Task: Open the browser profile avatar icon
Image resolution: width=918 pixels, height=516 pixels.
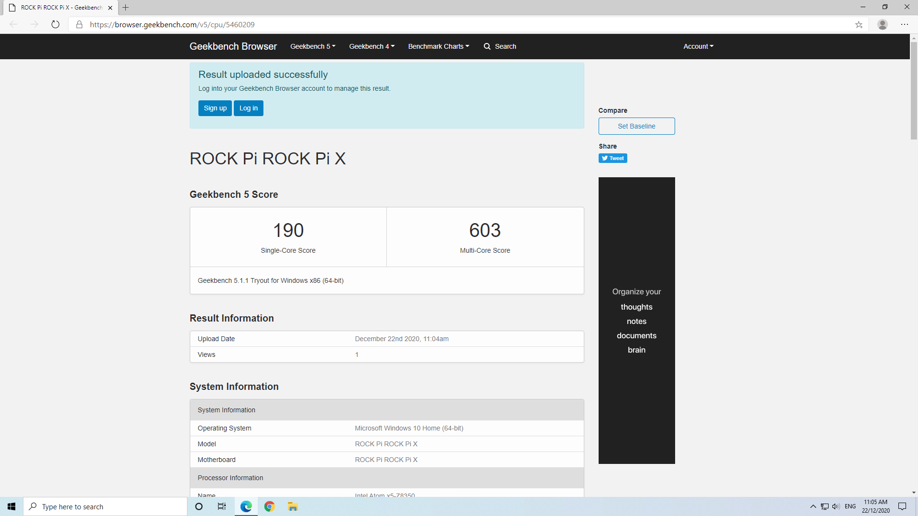Action: tap(883, 24)
